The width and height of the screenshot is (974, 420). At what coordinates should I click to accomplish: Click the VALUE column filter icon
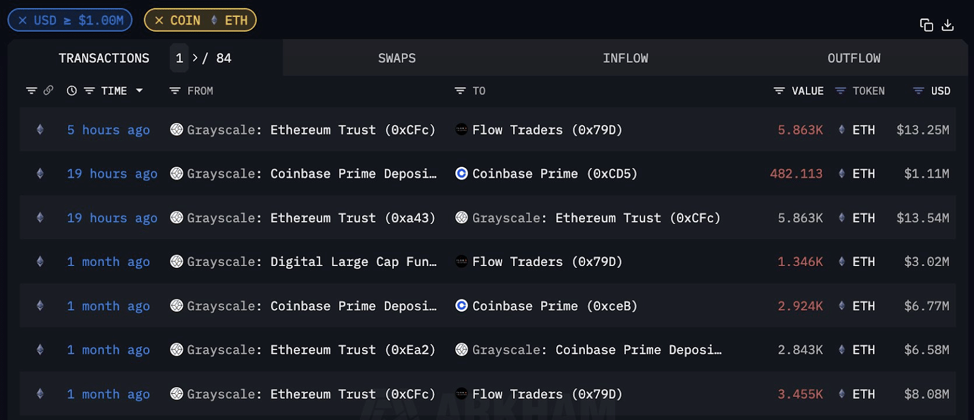coord(779,91)
